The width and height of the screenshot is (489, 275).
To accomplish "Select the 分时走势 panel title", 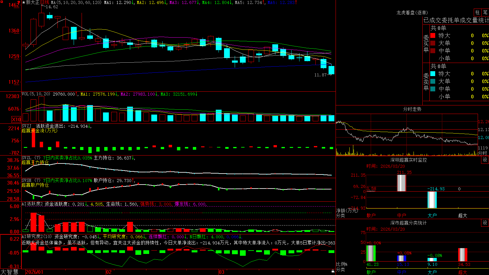I will pos(412,109).
